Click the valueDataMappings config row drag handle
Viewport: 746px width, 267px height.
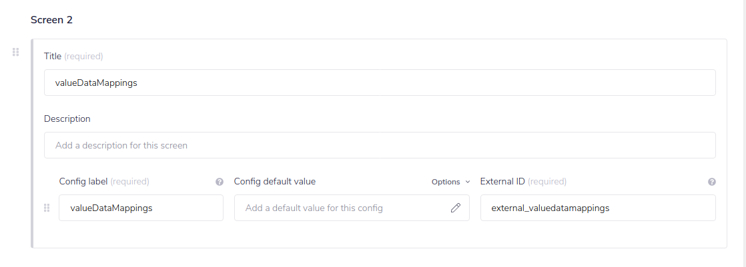click(47, 208)
